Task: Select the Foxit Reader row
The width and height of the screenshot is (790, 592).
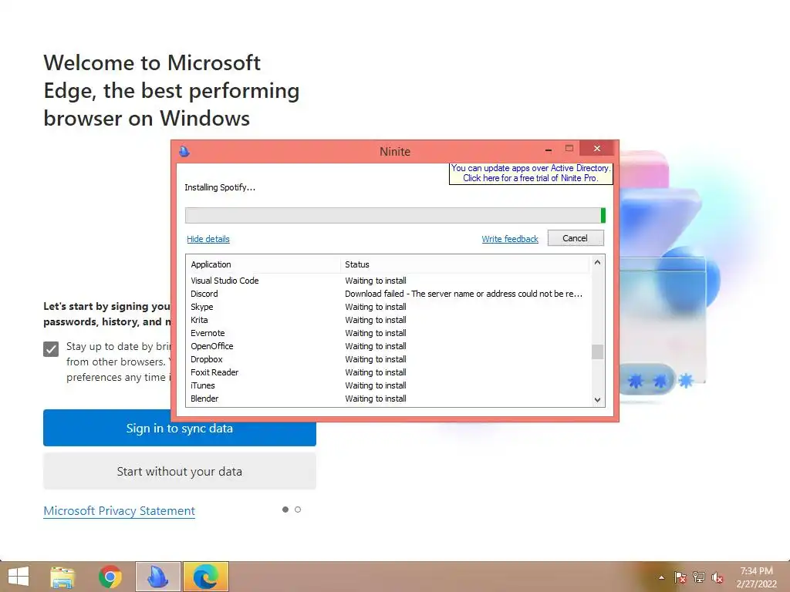Action: coord(388,372)
